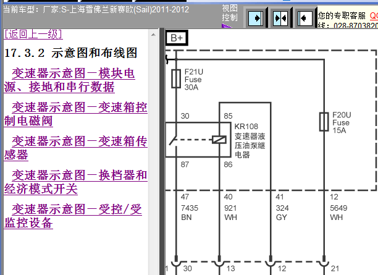
Task: Click wire label 324 GY
Action: point(282,213)
